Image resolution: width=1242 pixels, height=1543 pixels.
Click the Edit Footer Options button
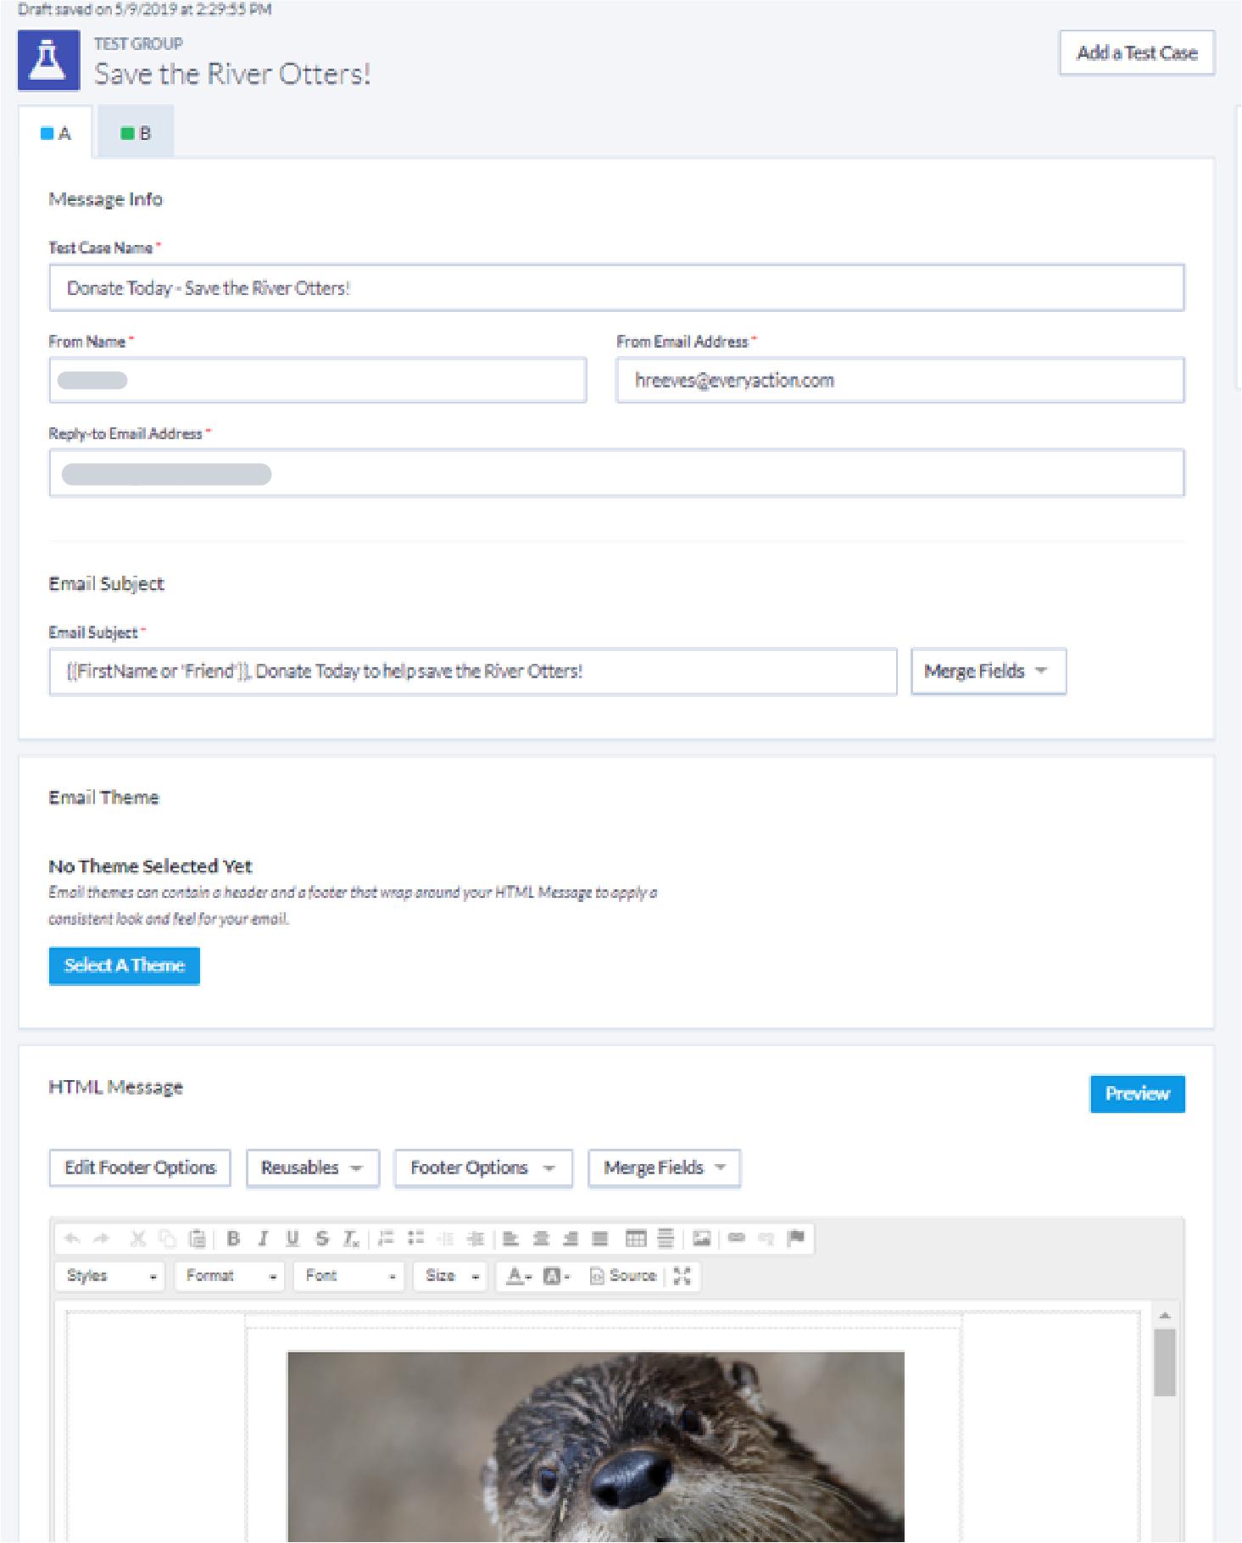click(x=140, y=1168)
